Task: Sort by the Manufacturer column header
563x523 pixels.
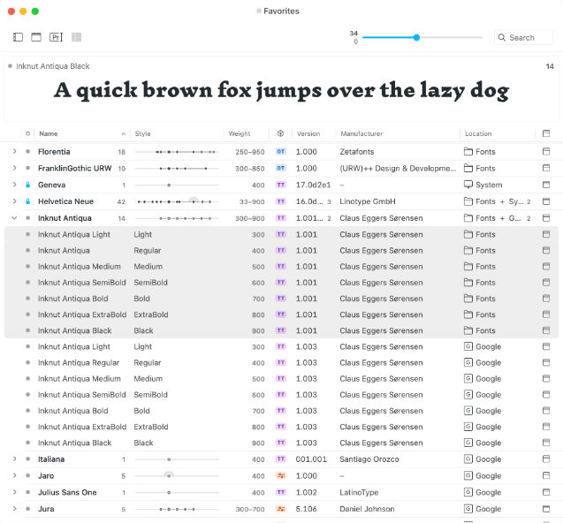Action: click(x=362, y=134)
